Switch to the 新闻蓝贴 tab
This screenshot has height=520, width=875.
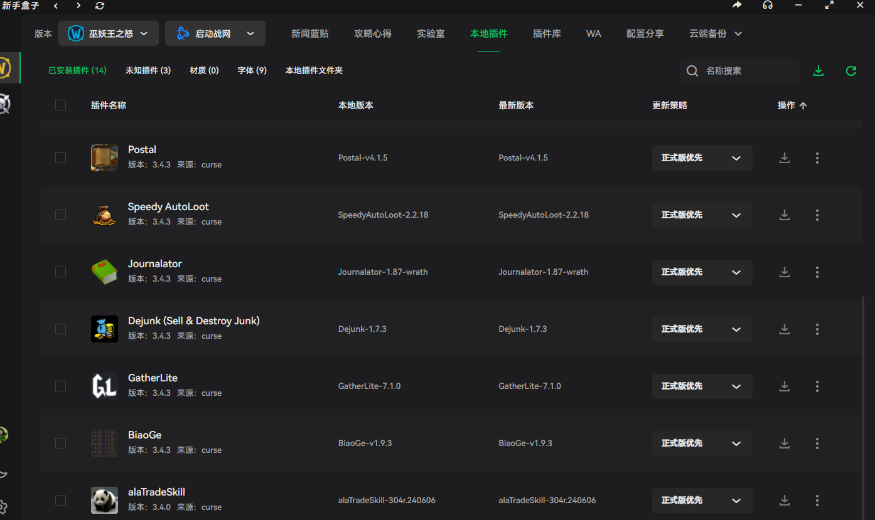[310, 34]
